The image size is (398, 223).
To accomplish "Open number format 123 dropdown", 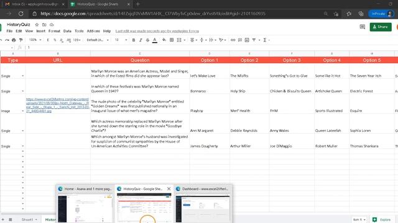I will pos(76,40).
